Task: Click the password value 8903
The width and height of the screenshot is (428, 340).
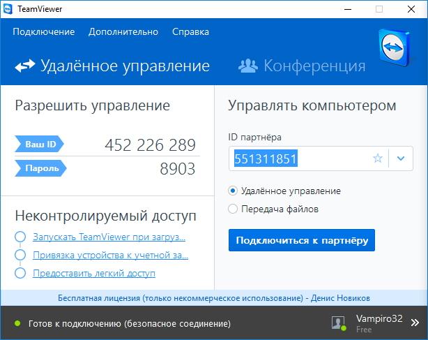Action: pos(178,169)
